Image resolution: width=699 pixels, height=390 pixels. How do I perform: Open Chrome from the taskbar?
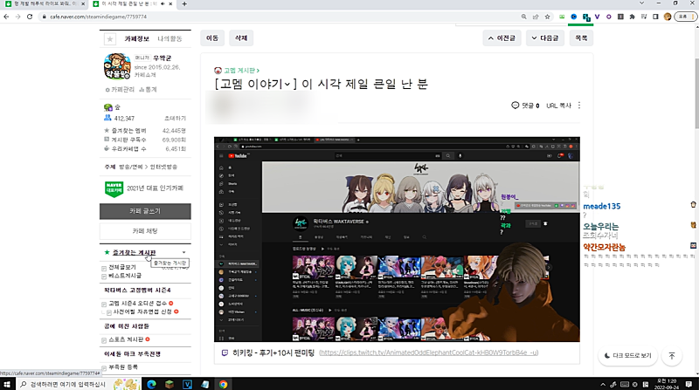[223, 384]
